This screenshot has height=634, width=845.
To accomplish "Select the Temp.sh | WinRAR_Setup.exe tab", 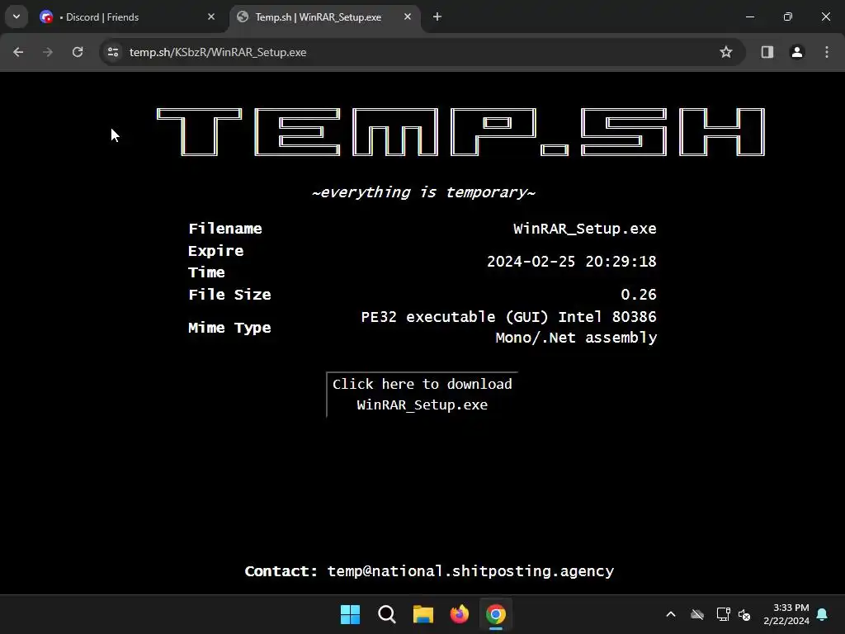I will click(x=325, y=17).
